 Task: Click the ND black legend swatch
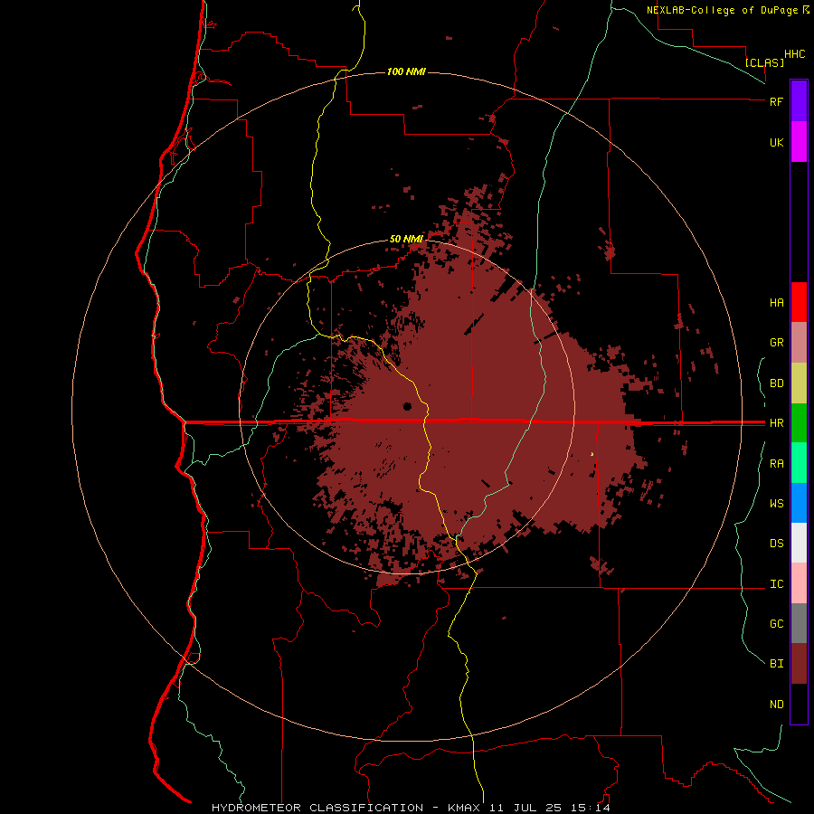coord(799,704)
